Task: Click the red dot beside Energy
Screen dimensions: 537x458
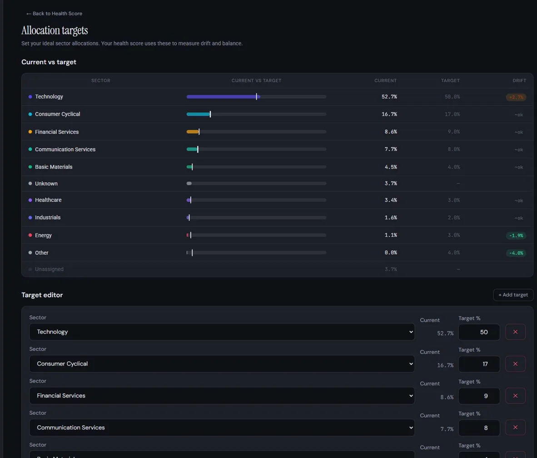Action: pyautogui.click(x=30, y=235)
